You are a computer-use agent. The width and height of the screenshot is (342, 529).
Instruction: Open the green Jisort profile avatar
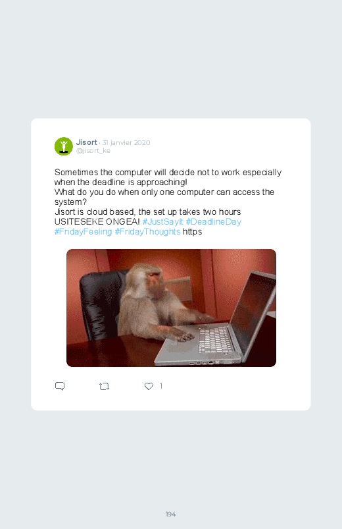64,146
